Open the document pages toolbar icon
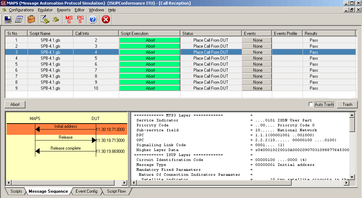Viewport: 362px width, 198px height. click(x=19, y=19)
